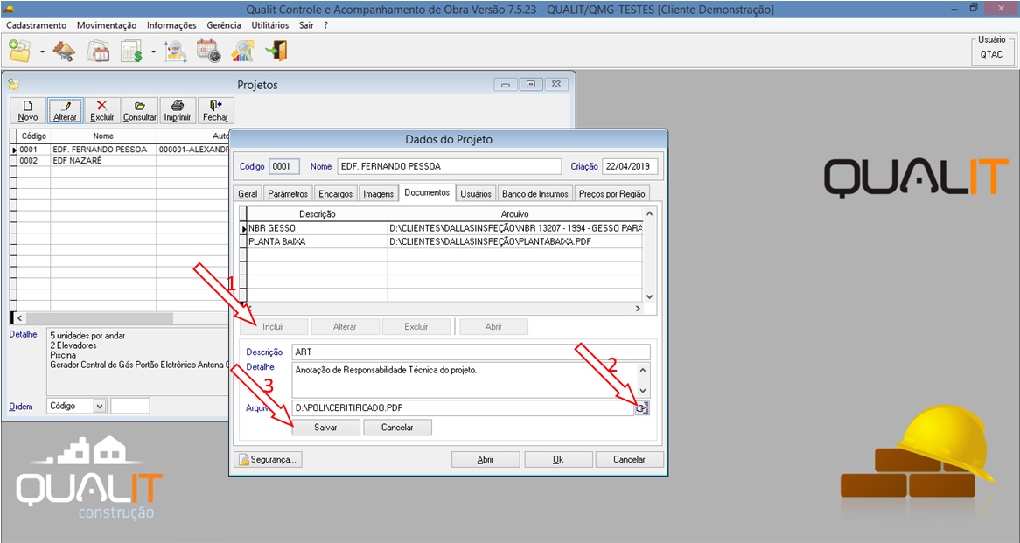Click Cancelar beside the Ok button
This screenshot has height=543, width=1020.
click(x=629, y=459)
